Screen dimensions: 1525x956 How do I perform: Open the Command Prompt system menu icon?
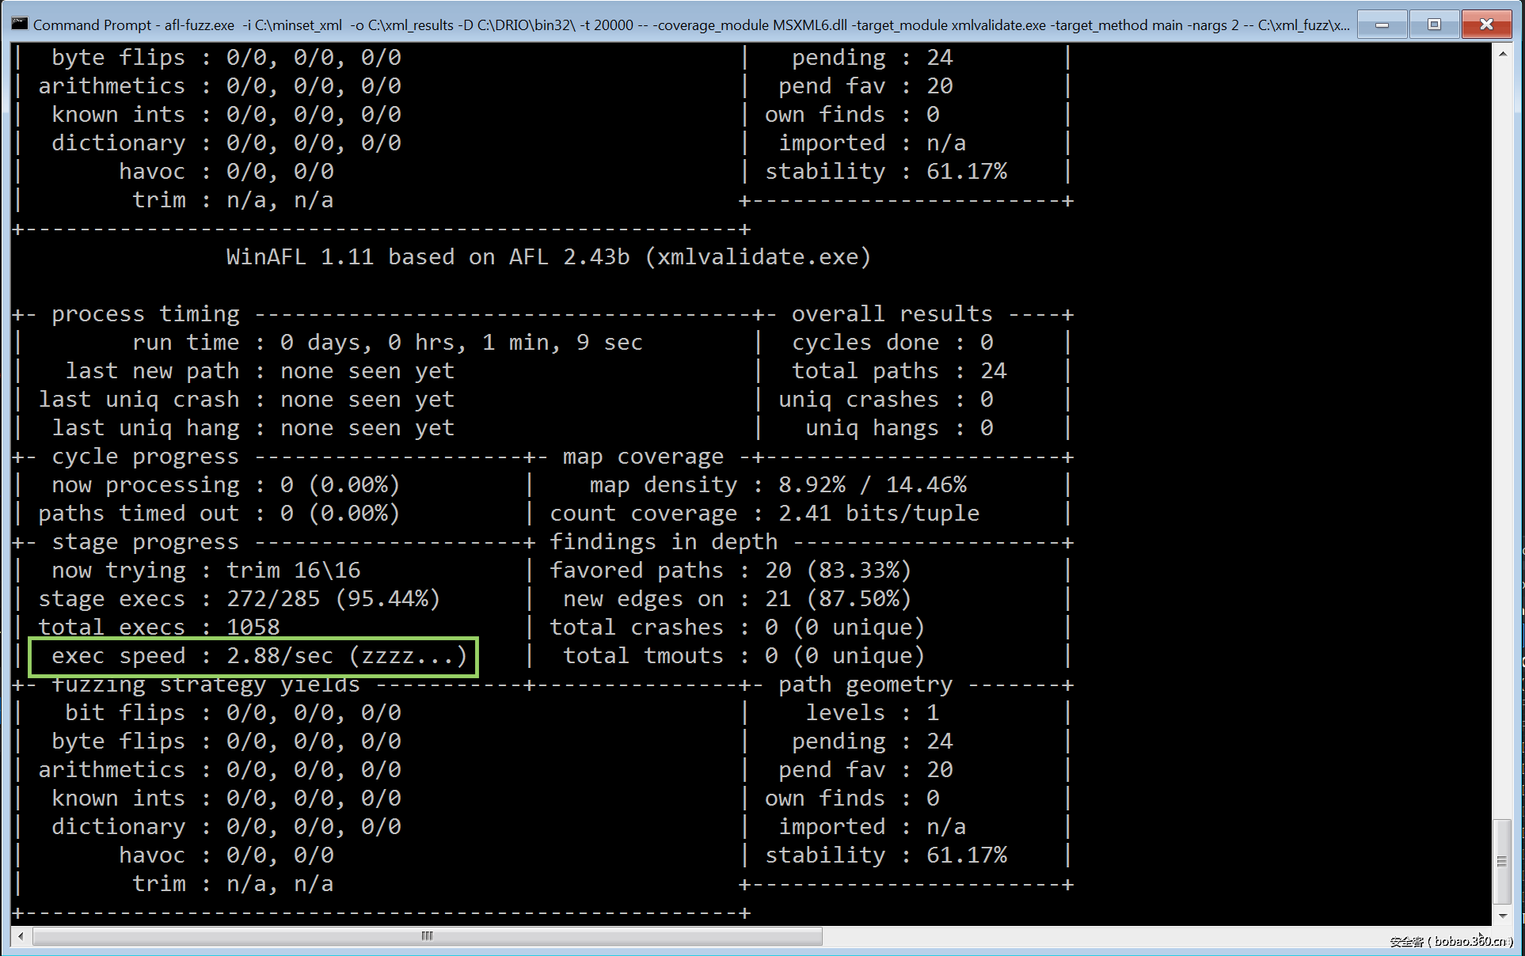[x=19, y=24]
